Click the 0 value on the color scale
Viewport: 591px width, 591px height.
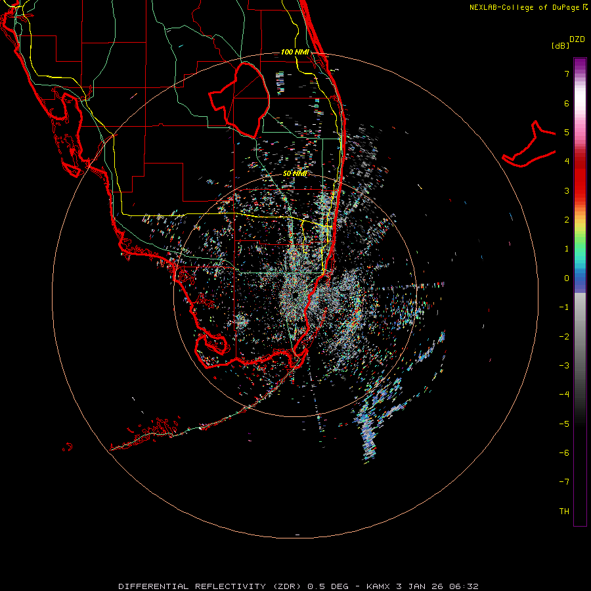567,278
